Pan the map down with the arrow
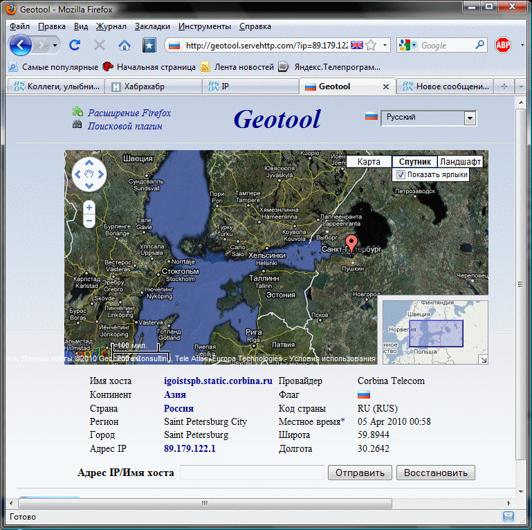Image resolution: width=532 pixels, height=530 pixels. pyautogui.click(x=89, y=185)
